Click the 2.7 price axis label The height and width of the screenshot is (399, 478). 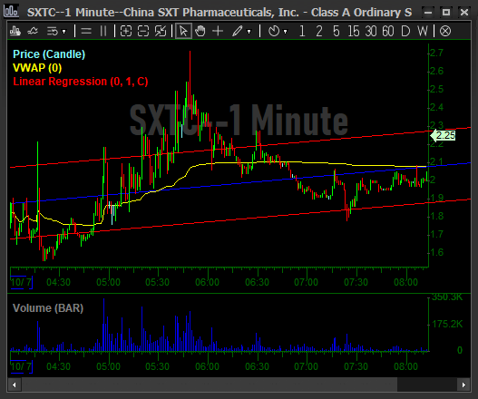point(436,53)
